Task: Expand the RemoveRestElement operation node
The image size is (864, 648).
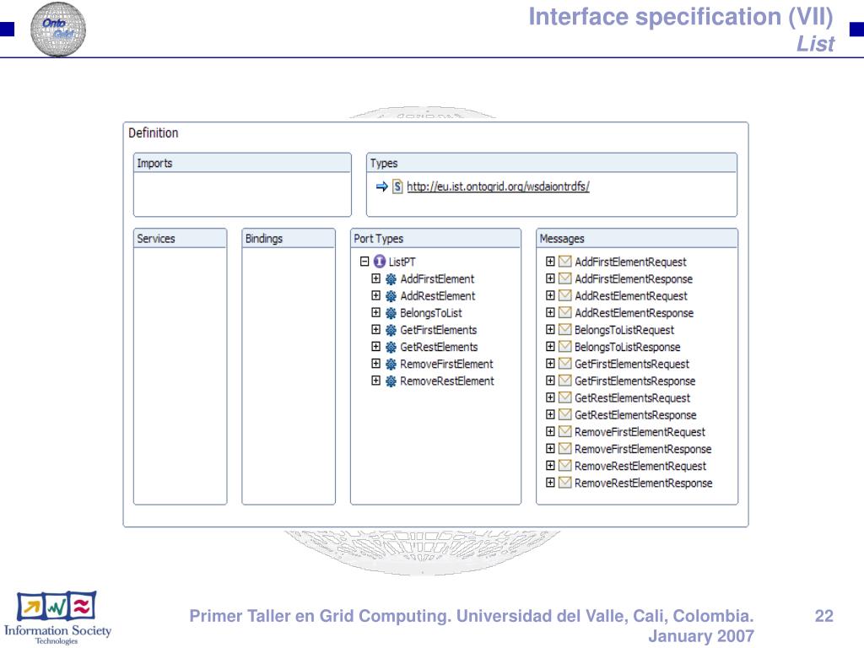Action: [375, 381]
